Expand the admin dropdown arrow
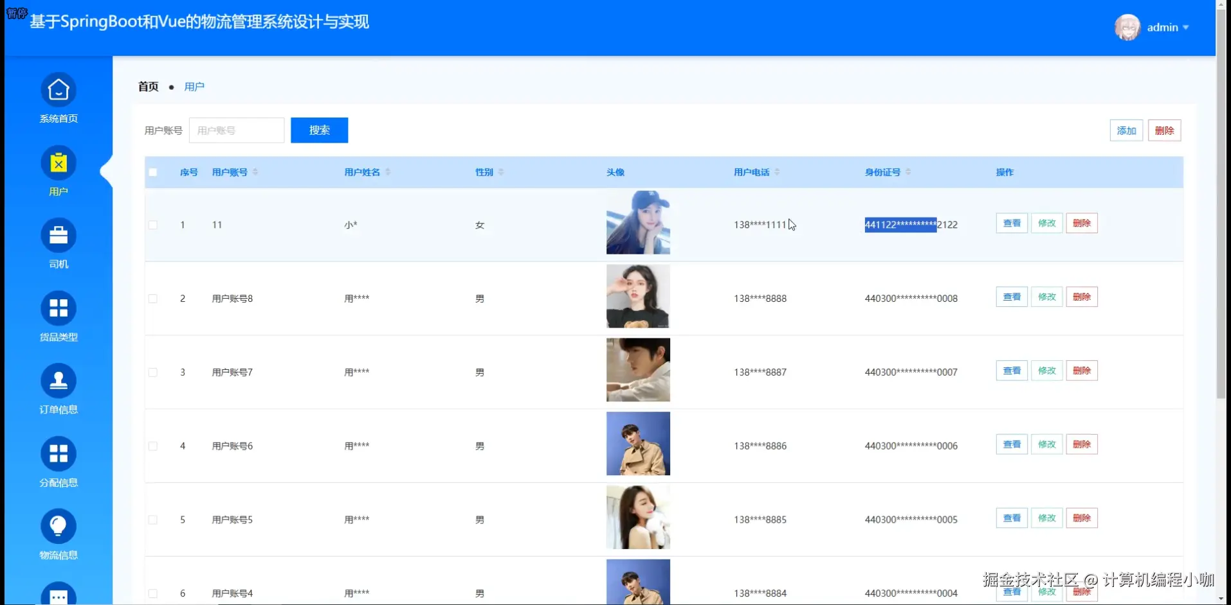The width and height of the screenshot is (1231, 605). coord(1185,28)
